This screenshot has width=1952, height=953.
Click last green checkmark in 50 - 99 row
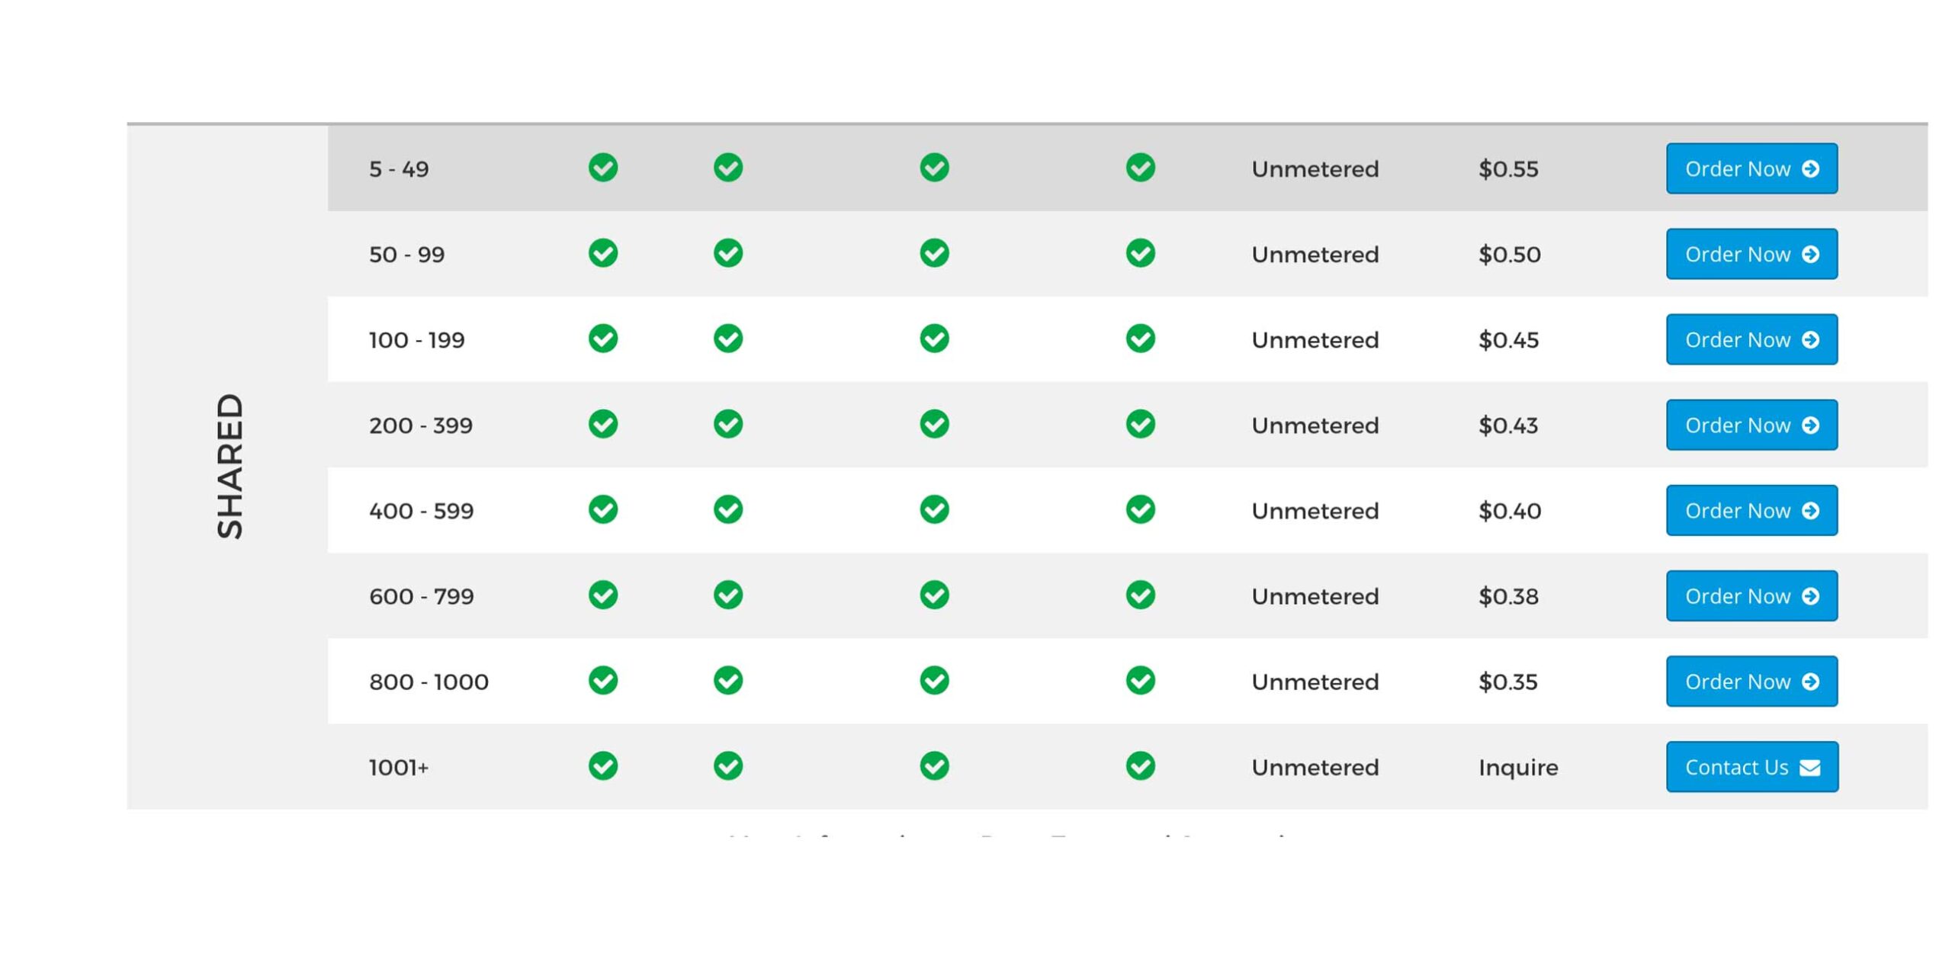pos(1140,253)
